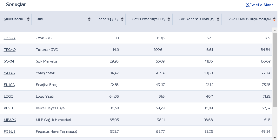Open the YATAS stock link

click(9, 73)
